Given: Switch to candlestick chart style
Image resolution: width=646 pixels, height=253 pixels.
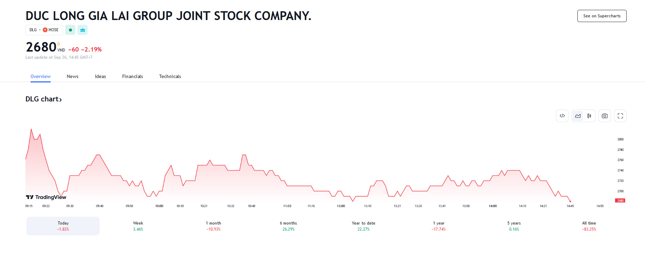Looking at the screenshot, I should click(589, 116).
